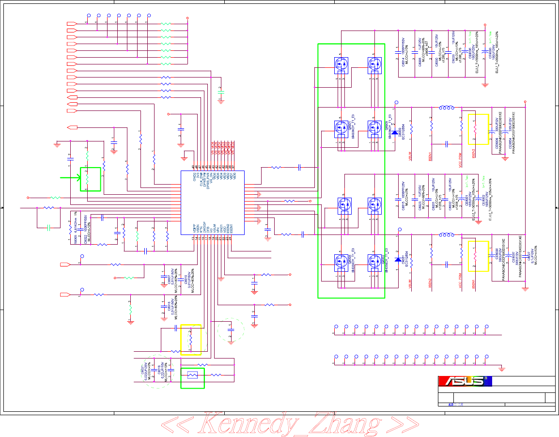The height and width of the screenshot is (437, 559).
Task: Click ISEN2 net label under lower phase inductor
Action: click(x=430, y=283)
